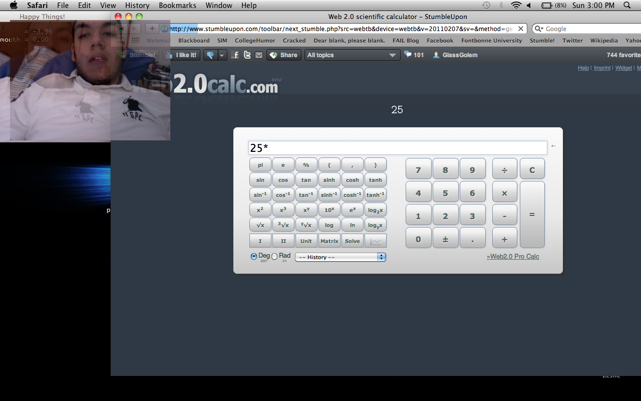Share via the Facebook toolbar icon
This screenshot has width=641, height=401.
pyautogui.click(x=235, y=55)
